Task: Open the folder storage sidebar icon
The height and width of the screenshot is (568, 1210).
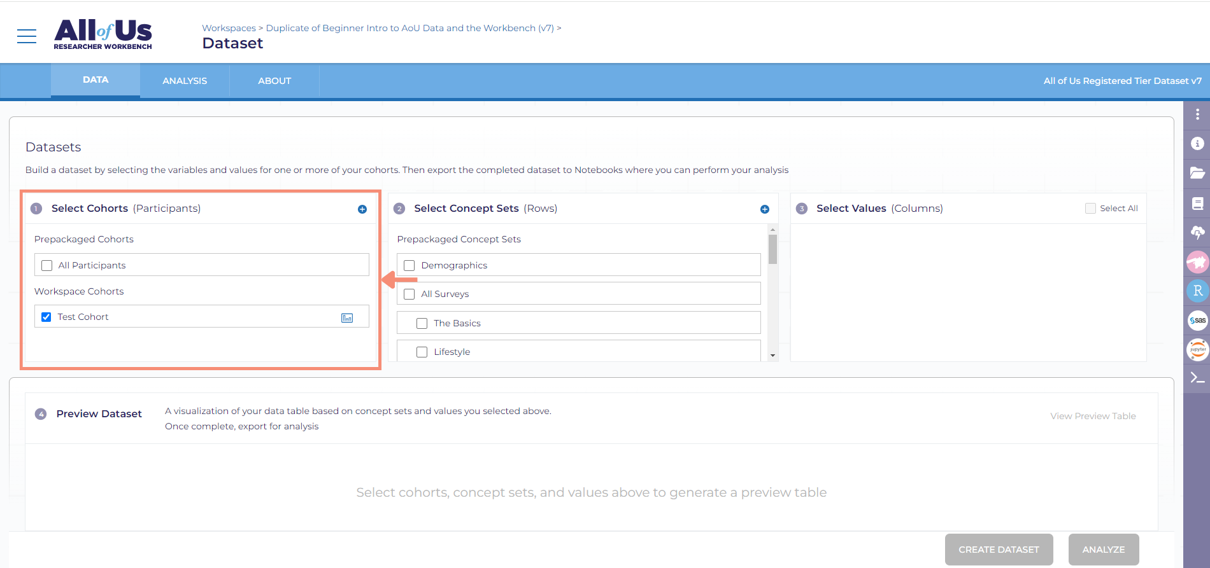Action: click(x=1197, y=173)
